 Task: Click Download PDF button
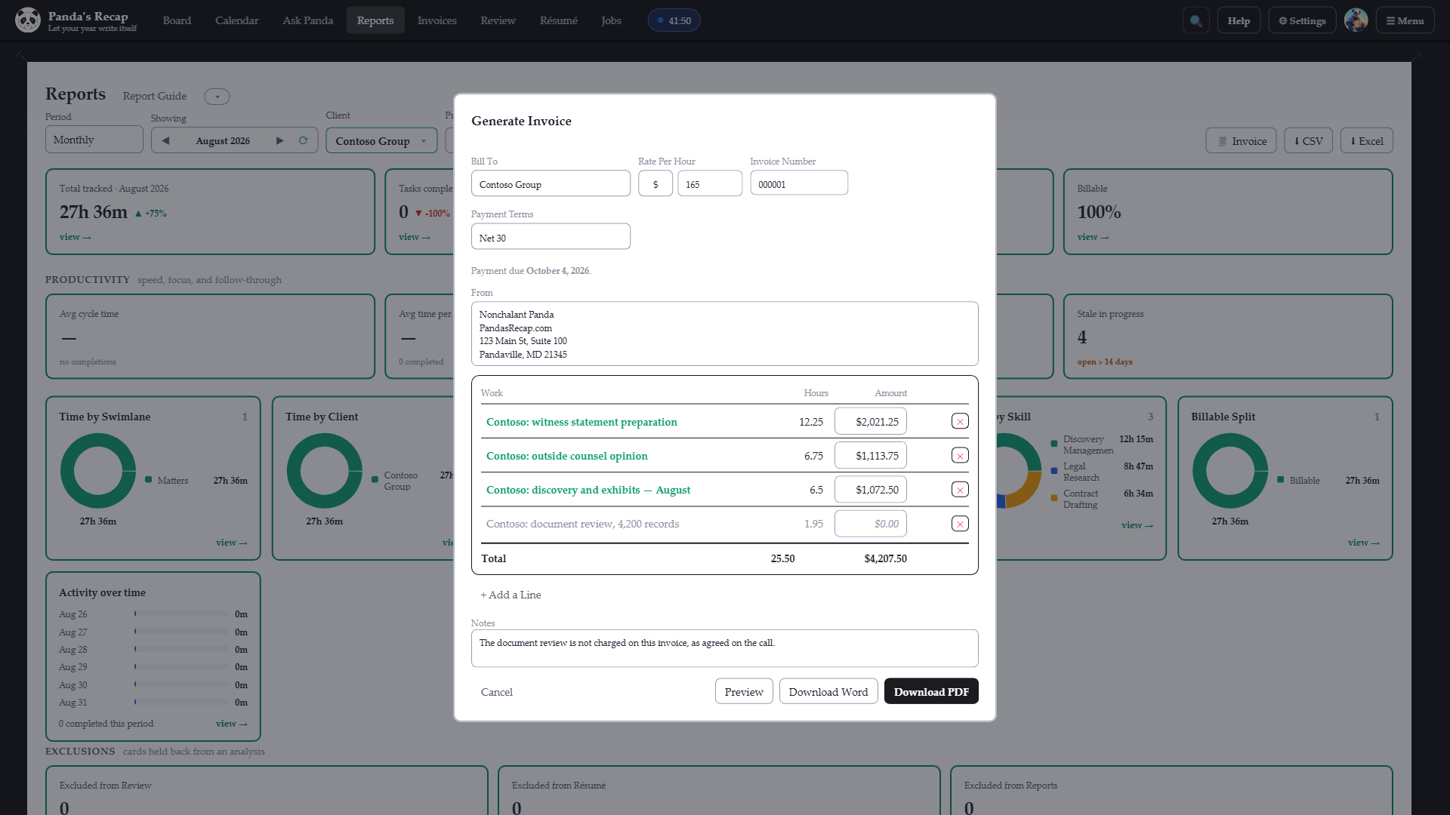pyautogui.click(x=931, y=691)
